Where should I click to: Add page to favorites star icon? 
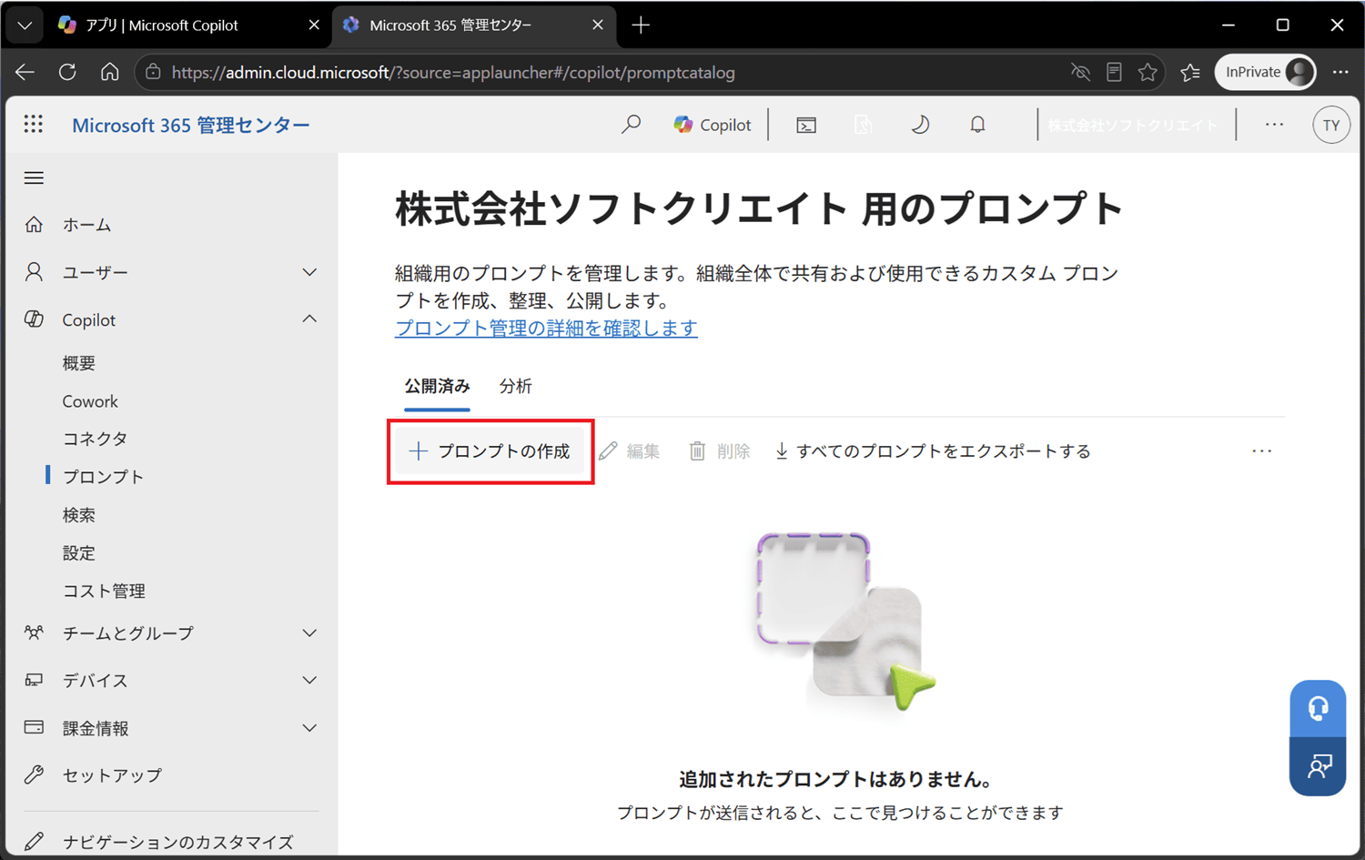[1148, 72]
